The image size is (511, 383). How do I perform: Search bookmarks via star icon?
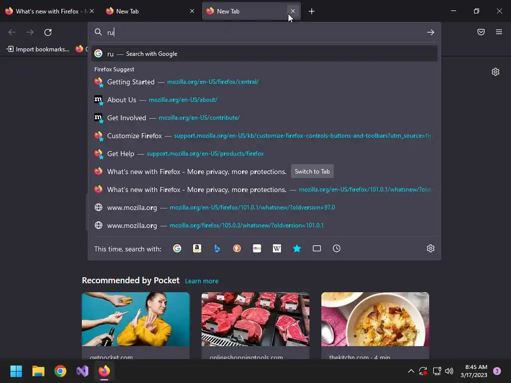pyautogui.click(x=297, y=248)
